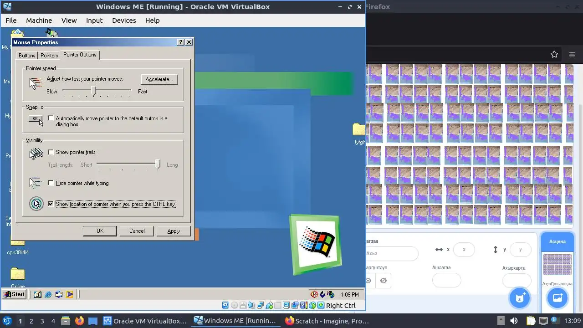Screen dimensions: 583x328
Task: Click the keyboard capture arrow icon near Right Ctrl
Action: pos(321,305)
